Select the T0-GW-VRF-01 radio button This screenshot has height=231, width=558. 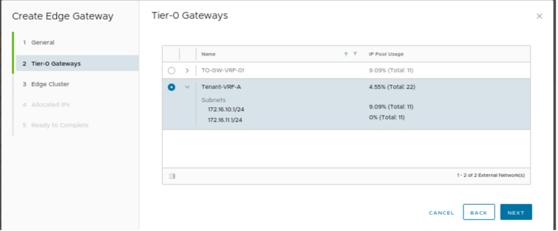pos(171,71)
